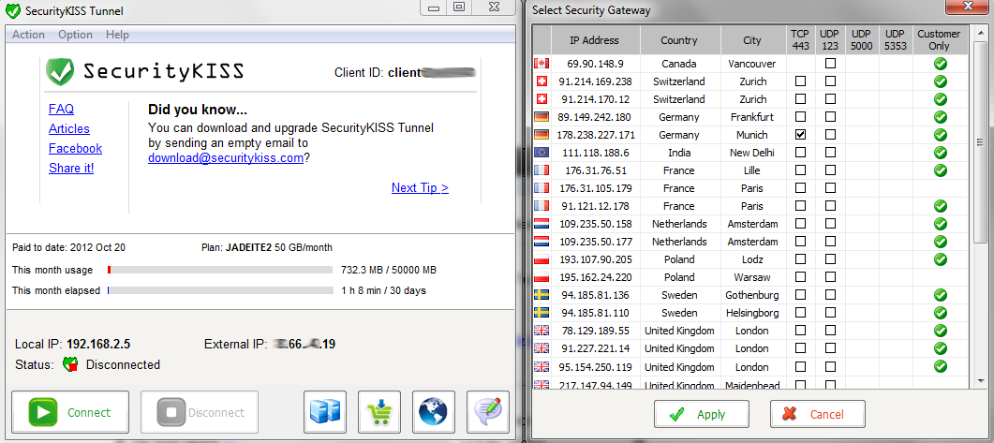Uncheck TCP 443 for Munich 178.238.227.171

tap(801, 134)
